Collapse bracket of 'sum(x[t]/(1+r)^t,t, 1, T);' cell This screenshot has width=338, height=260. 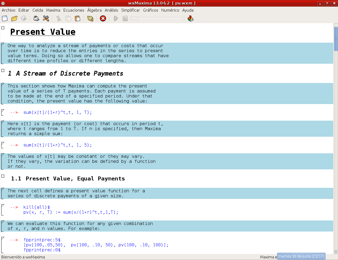[x=2, y=112]
